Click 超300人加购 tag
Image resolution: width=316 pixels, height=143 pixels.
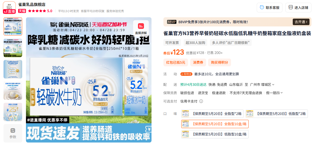point(195,43)
